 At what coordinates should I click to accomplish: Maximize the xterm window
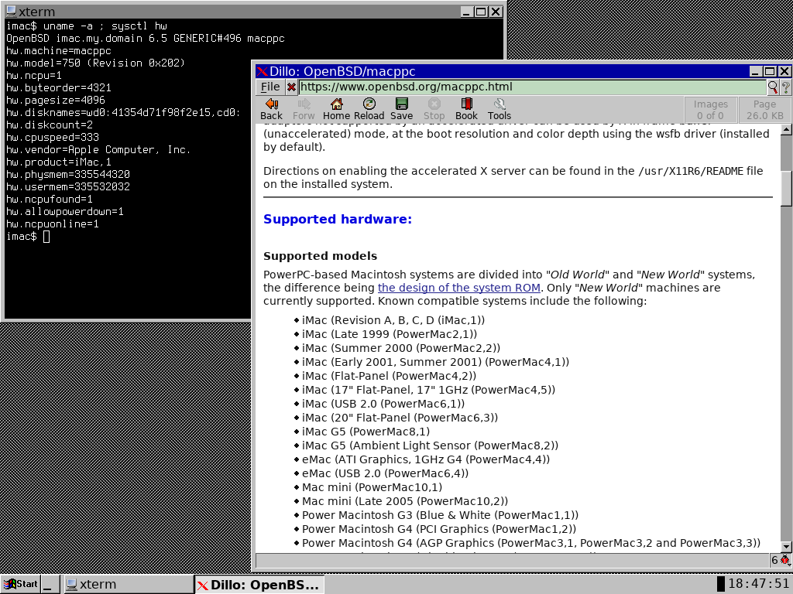point(482,12)
